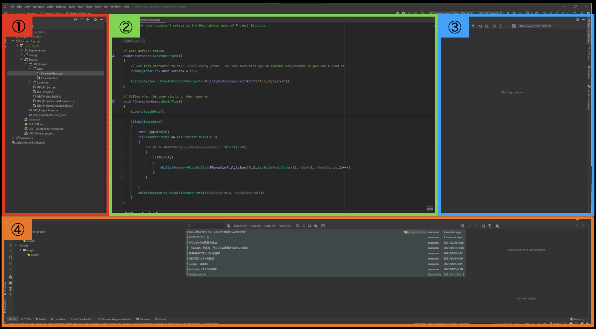Open the NuGet tool window tab
The image size is (596, 329).
tap(41, 319)
